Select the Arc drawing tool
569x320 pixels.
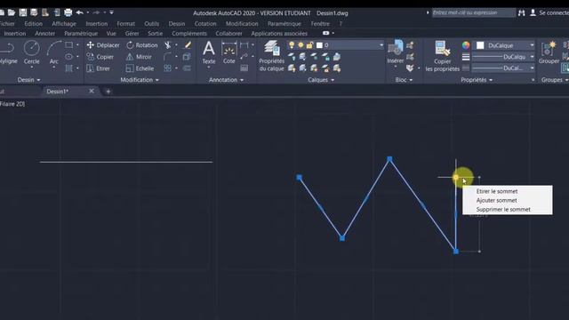[54, 52]
